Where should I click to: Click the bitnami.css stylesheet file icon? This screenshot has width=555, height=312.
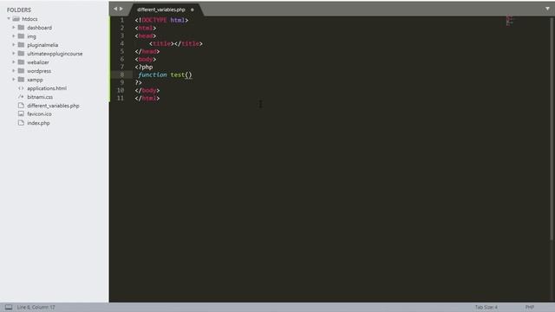tap(21, 96)
